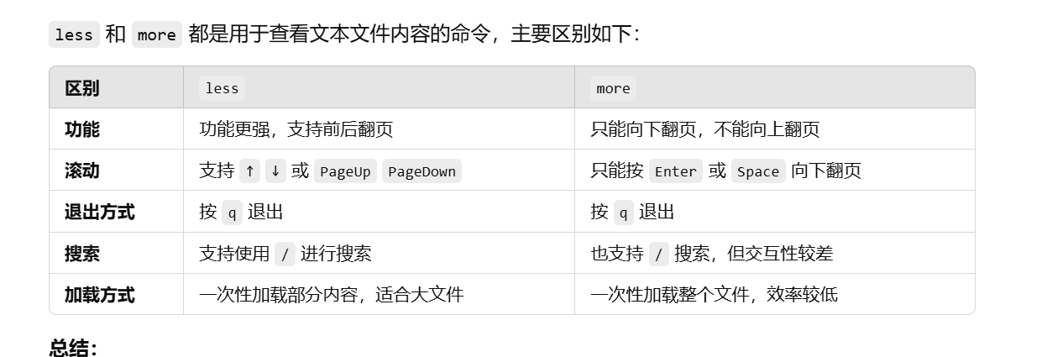Image resolution: width=1052 pixels, height=357 pixels.
Task: Click the Space key label
Action: click(x=757, y=171)
